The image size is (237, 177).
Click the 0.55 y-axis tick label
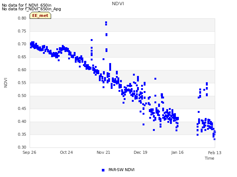[x=22, y=83]
